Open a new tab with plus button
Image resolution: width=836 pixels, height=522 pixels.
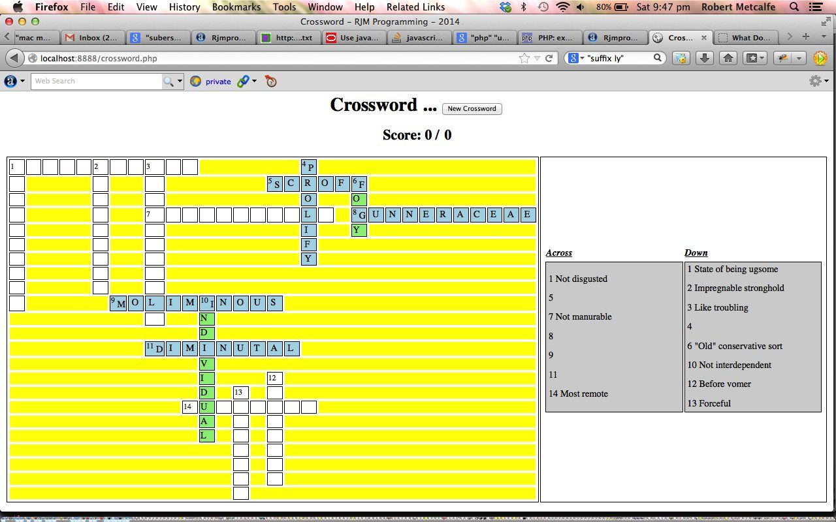tap(805, 37)
